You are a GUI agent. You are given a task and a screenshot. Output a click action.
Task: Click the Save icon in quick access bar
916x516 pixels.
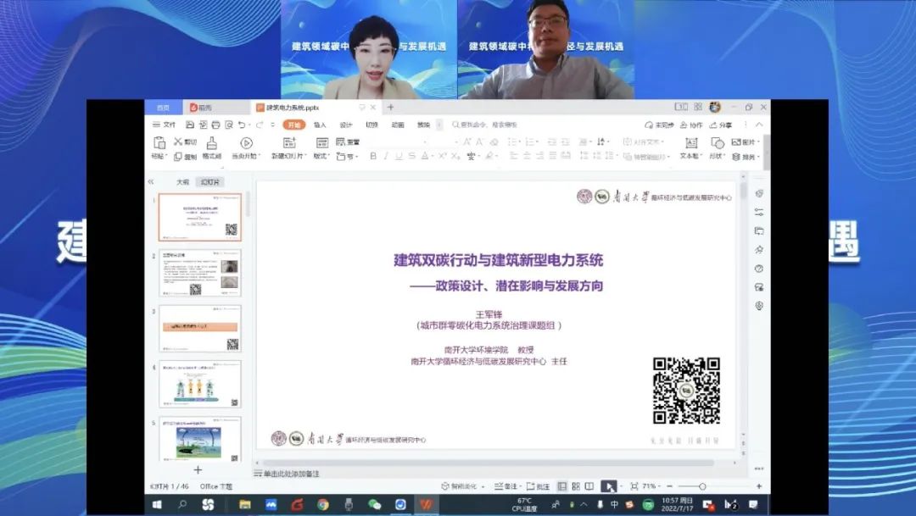[x=190, y=125]
